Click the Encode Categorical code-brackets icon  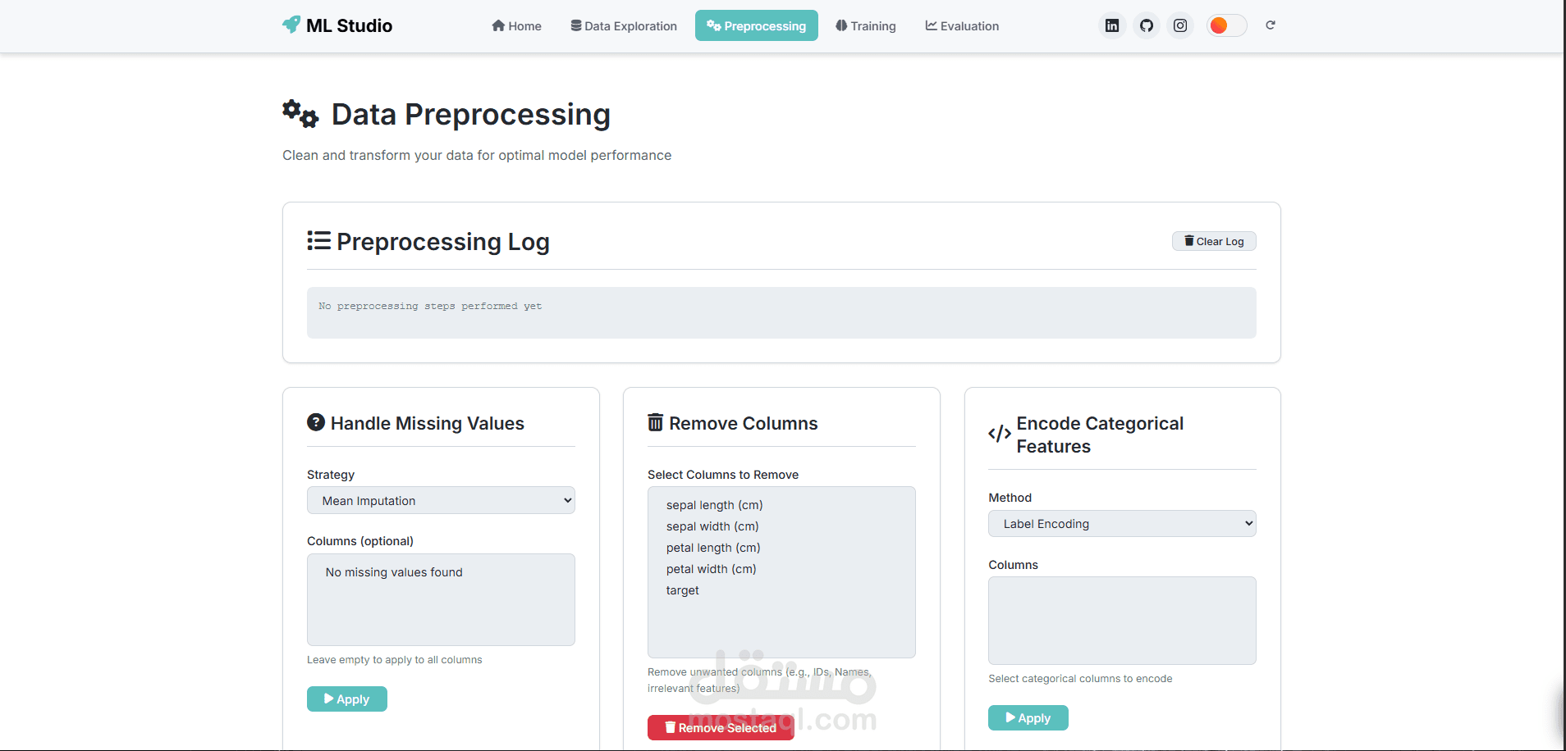coord(999,434)
